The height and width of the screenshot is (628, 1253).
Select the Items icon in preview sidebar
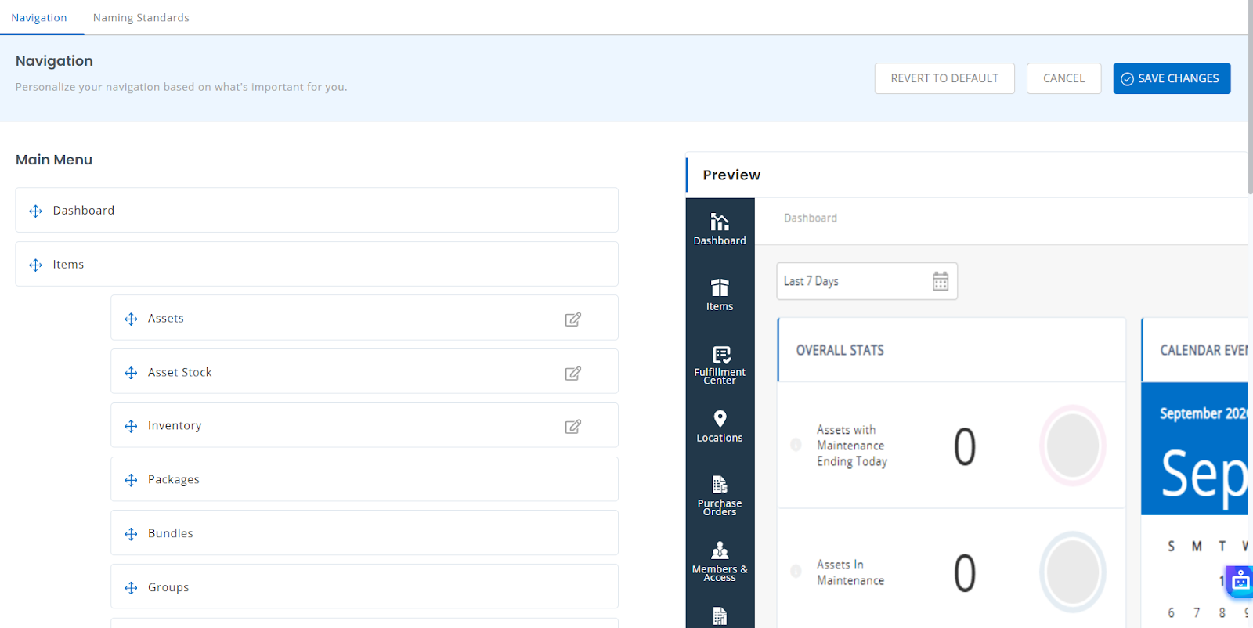coord(720,288)
